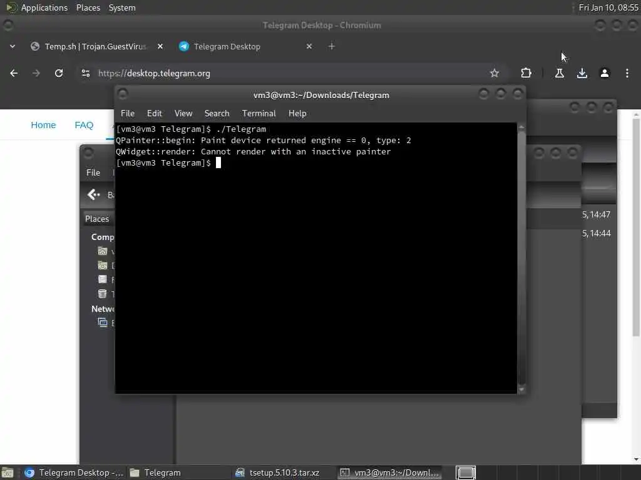Open the Terminal menu in terminal
The image size is (641, 480).
[259, 114]
